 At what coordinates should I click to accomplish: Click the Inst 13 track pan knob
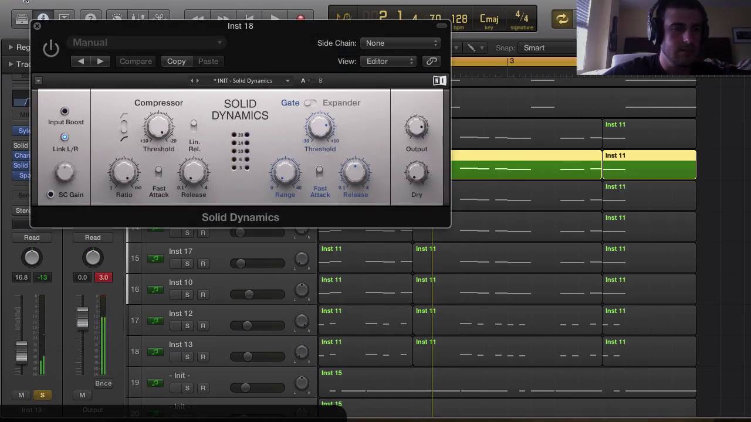302,352
